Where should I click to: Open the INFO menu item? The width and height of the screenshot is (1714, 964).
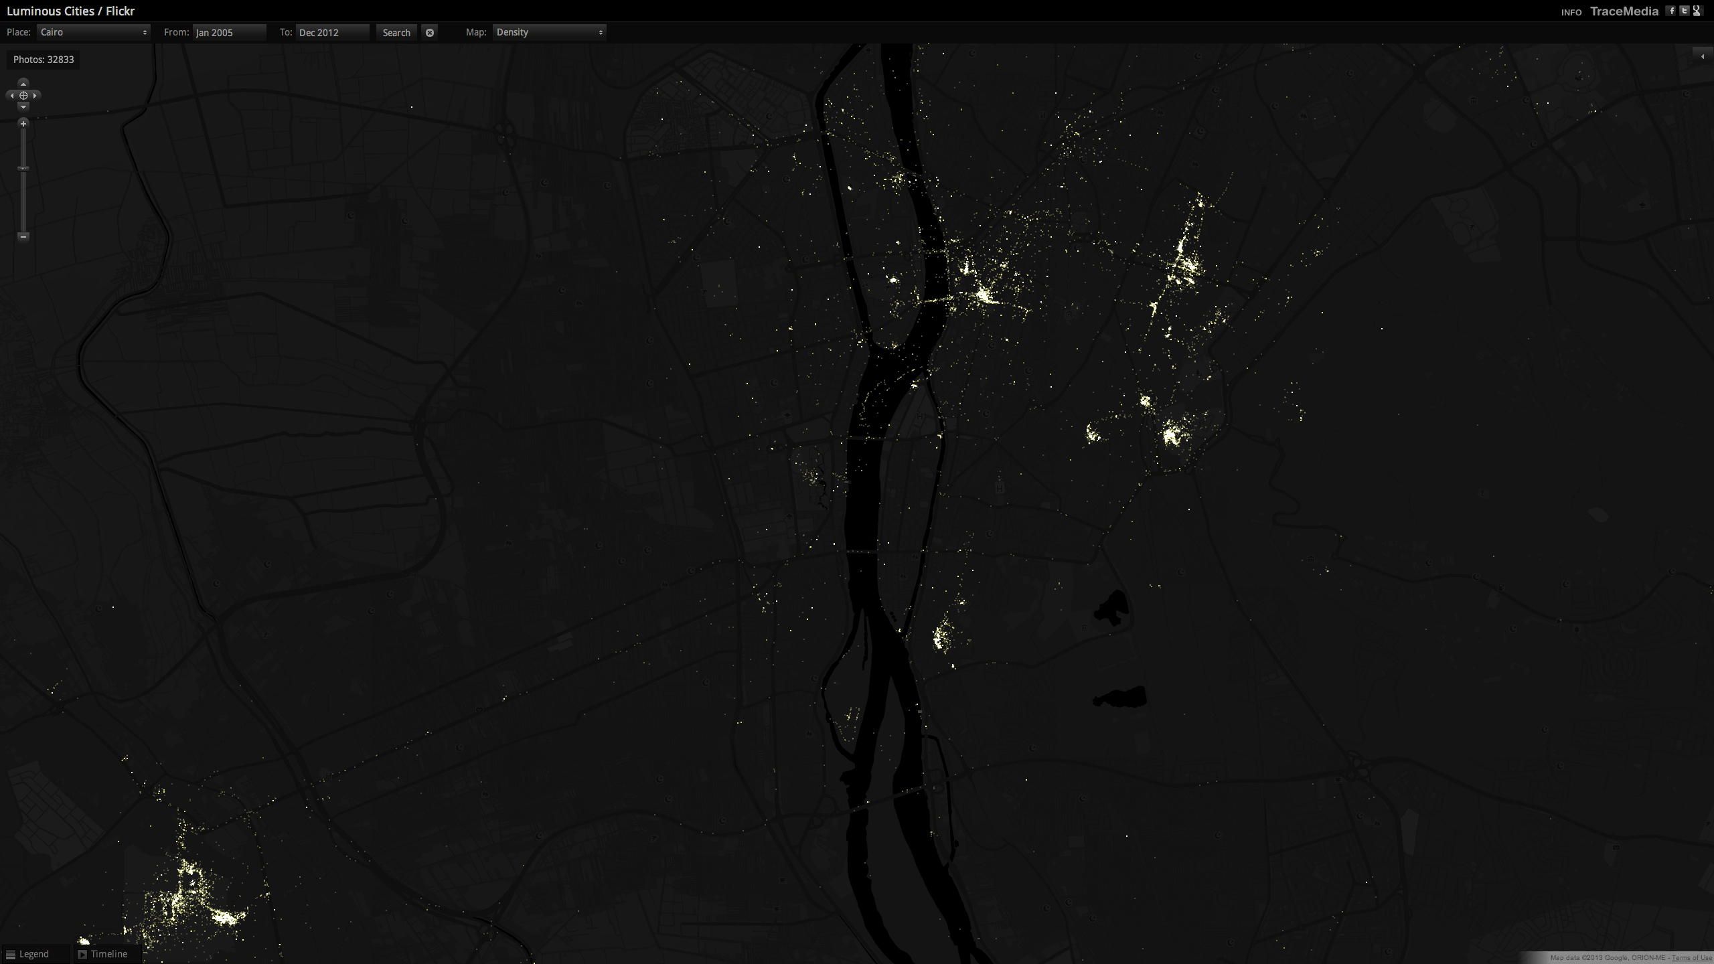pos(1571,12)
